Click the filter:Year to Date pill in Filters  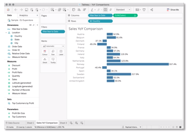click(x=53, y=32)
